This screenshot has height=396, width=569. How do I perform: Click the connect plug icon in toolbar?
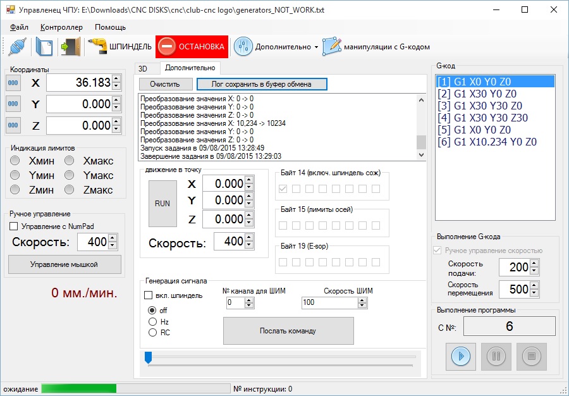17,47
